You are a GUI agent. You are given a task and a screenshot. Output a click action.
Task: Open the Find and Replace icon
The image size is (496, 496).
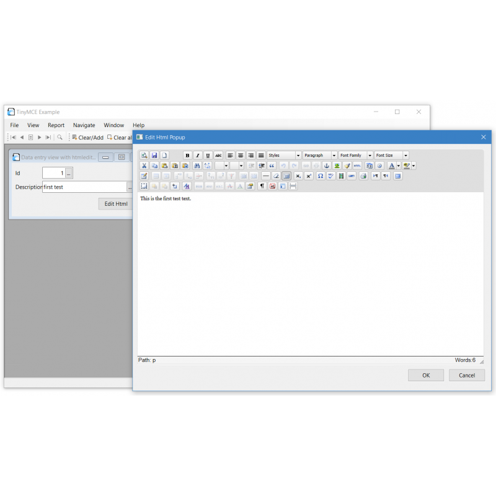(206, 166)
